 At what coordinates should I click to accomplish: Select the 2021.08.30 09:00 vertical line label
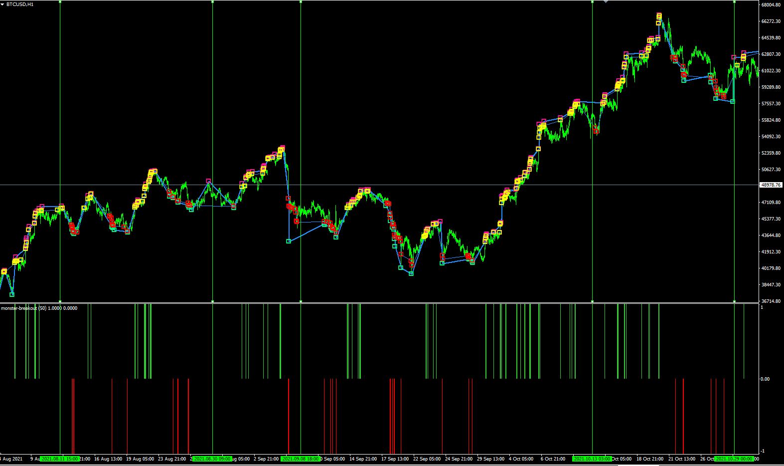(212, 459)
